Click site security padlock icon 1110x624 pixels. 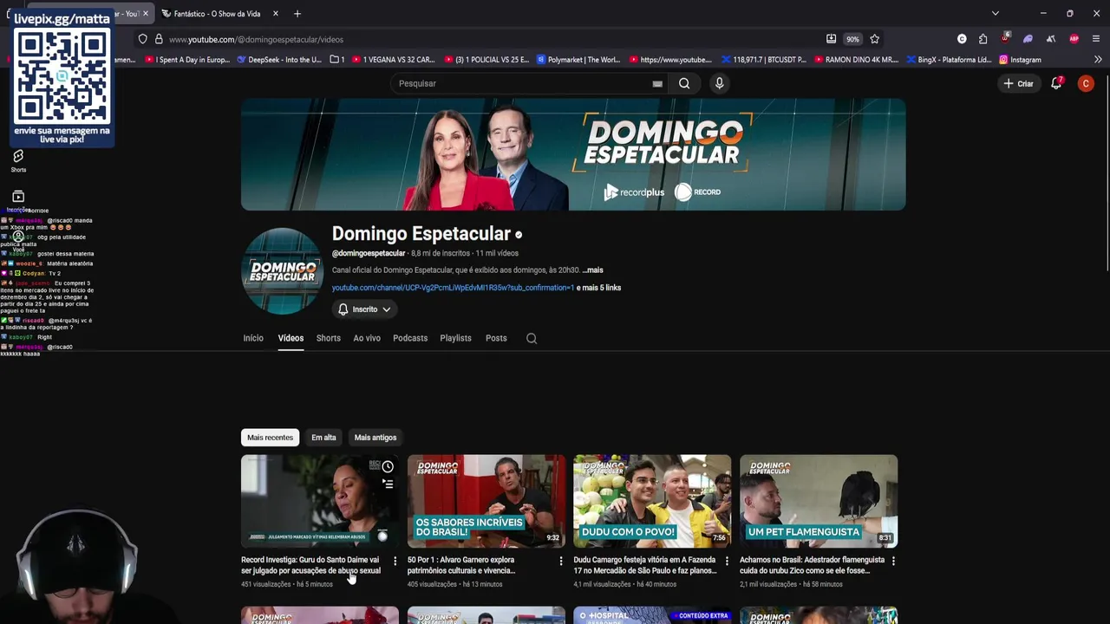pyautogui.click(x=159, y=39)
